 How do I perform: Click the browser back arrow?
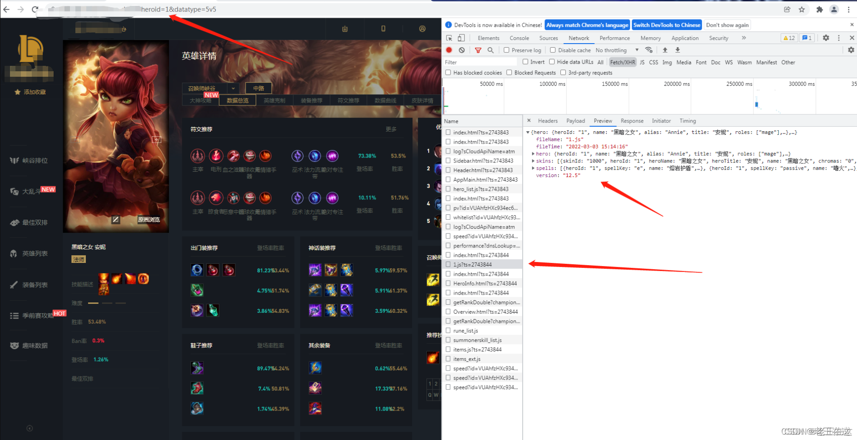[6, 9]
